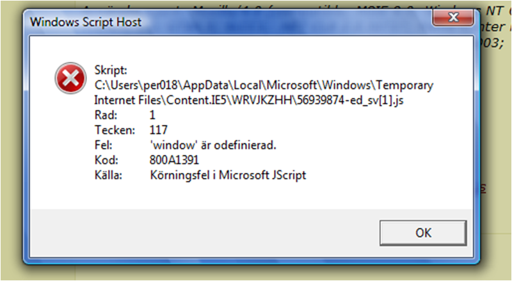Click the Tecken value 117
This screenshot has width=512, height=281.
[158, 130]
